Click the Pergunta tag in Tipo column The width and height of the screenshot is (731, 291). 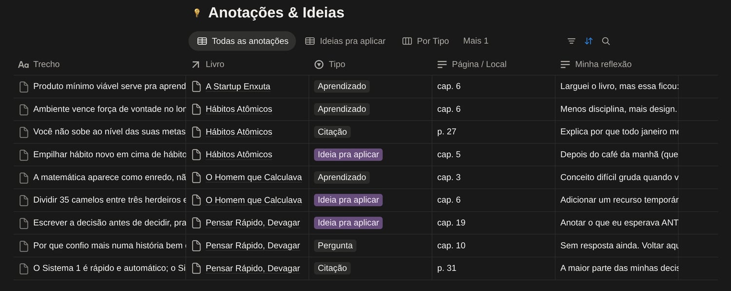pos(335,246)
